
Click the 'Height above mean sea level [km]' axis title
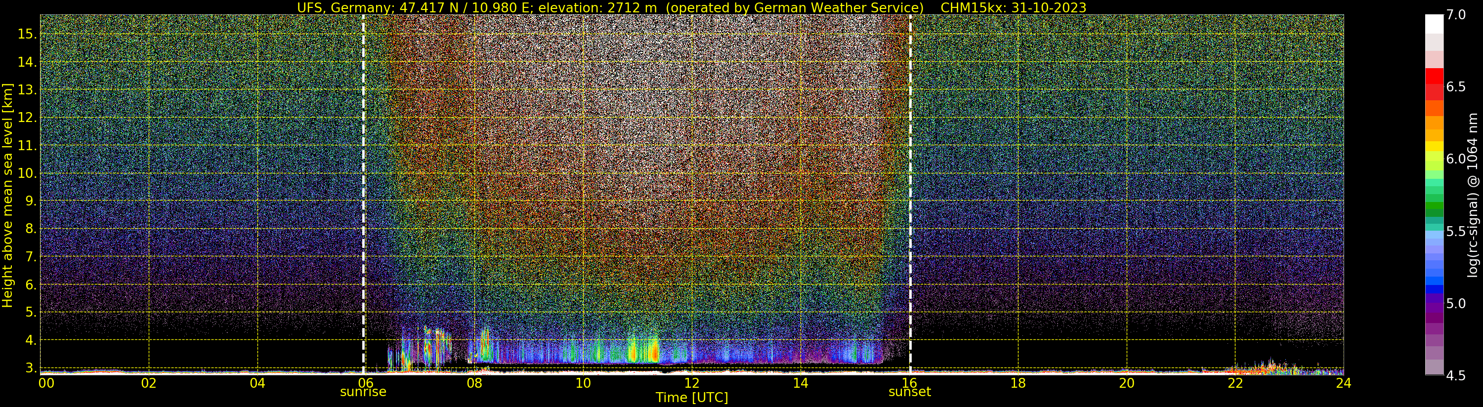click(7, 195)
